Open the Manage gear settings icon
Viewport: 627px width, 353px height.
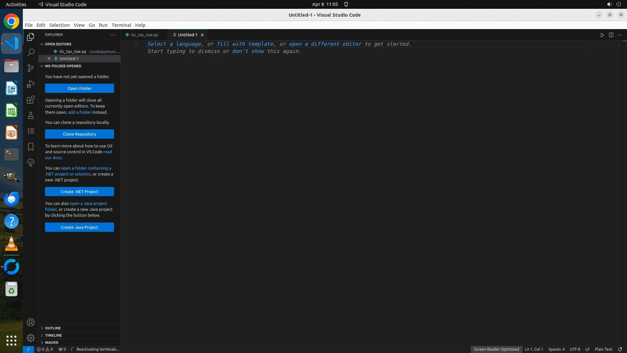point(31,338)
